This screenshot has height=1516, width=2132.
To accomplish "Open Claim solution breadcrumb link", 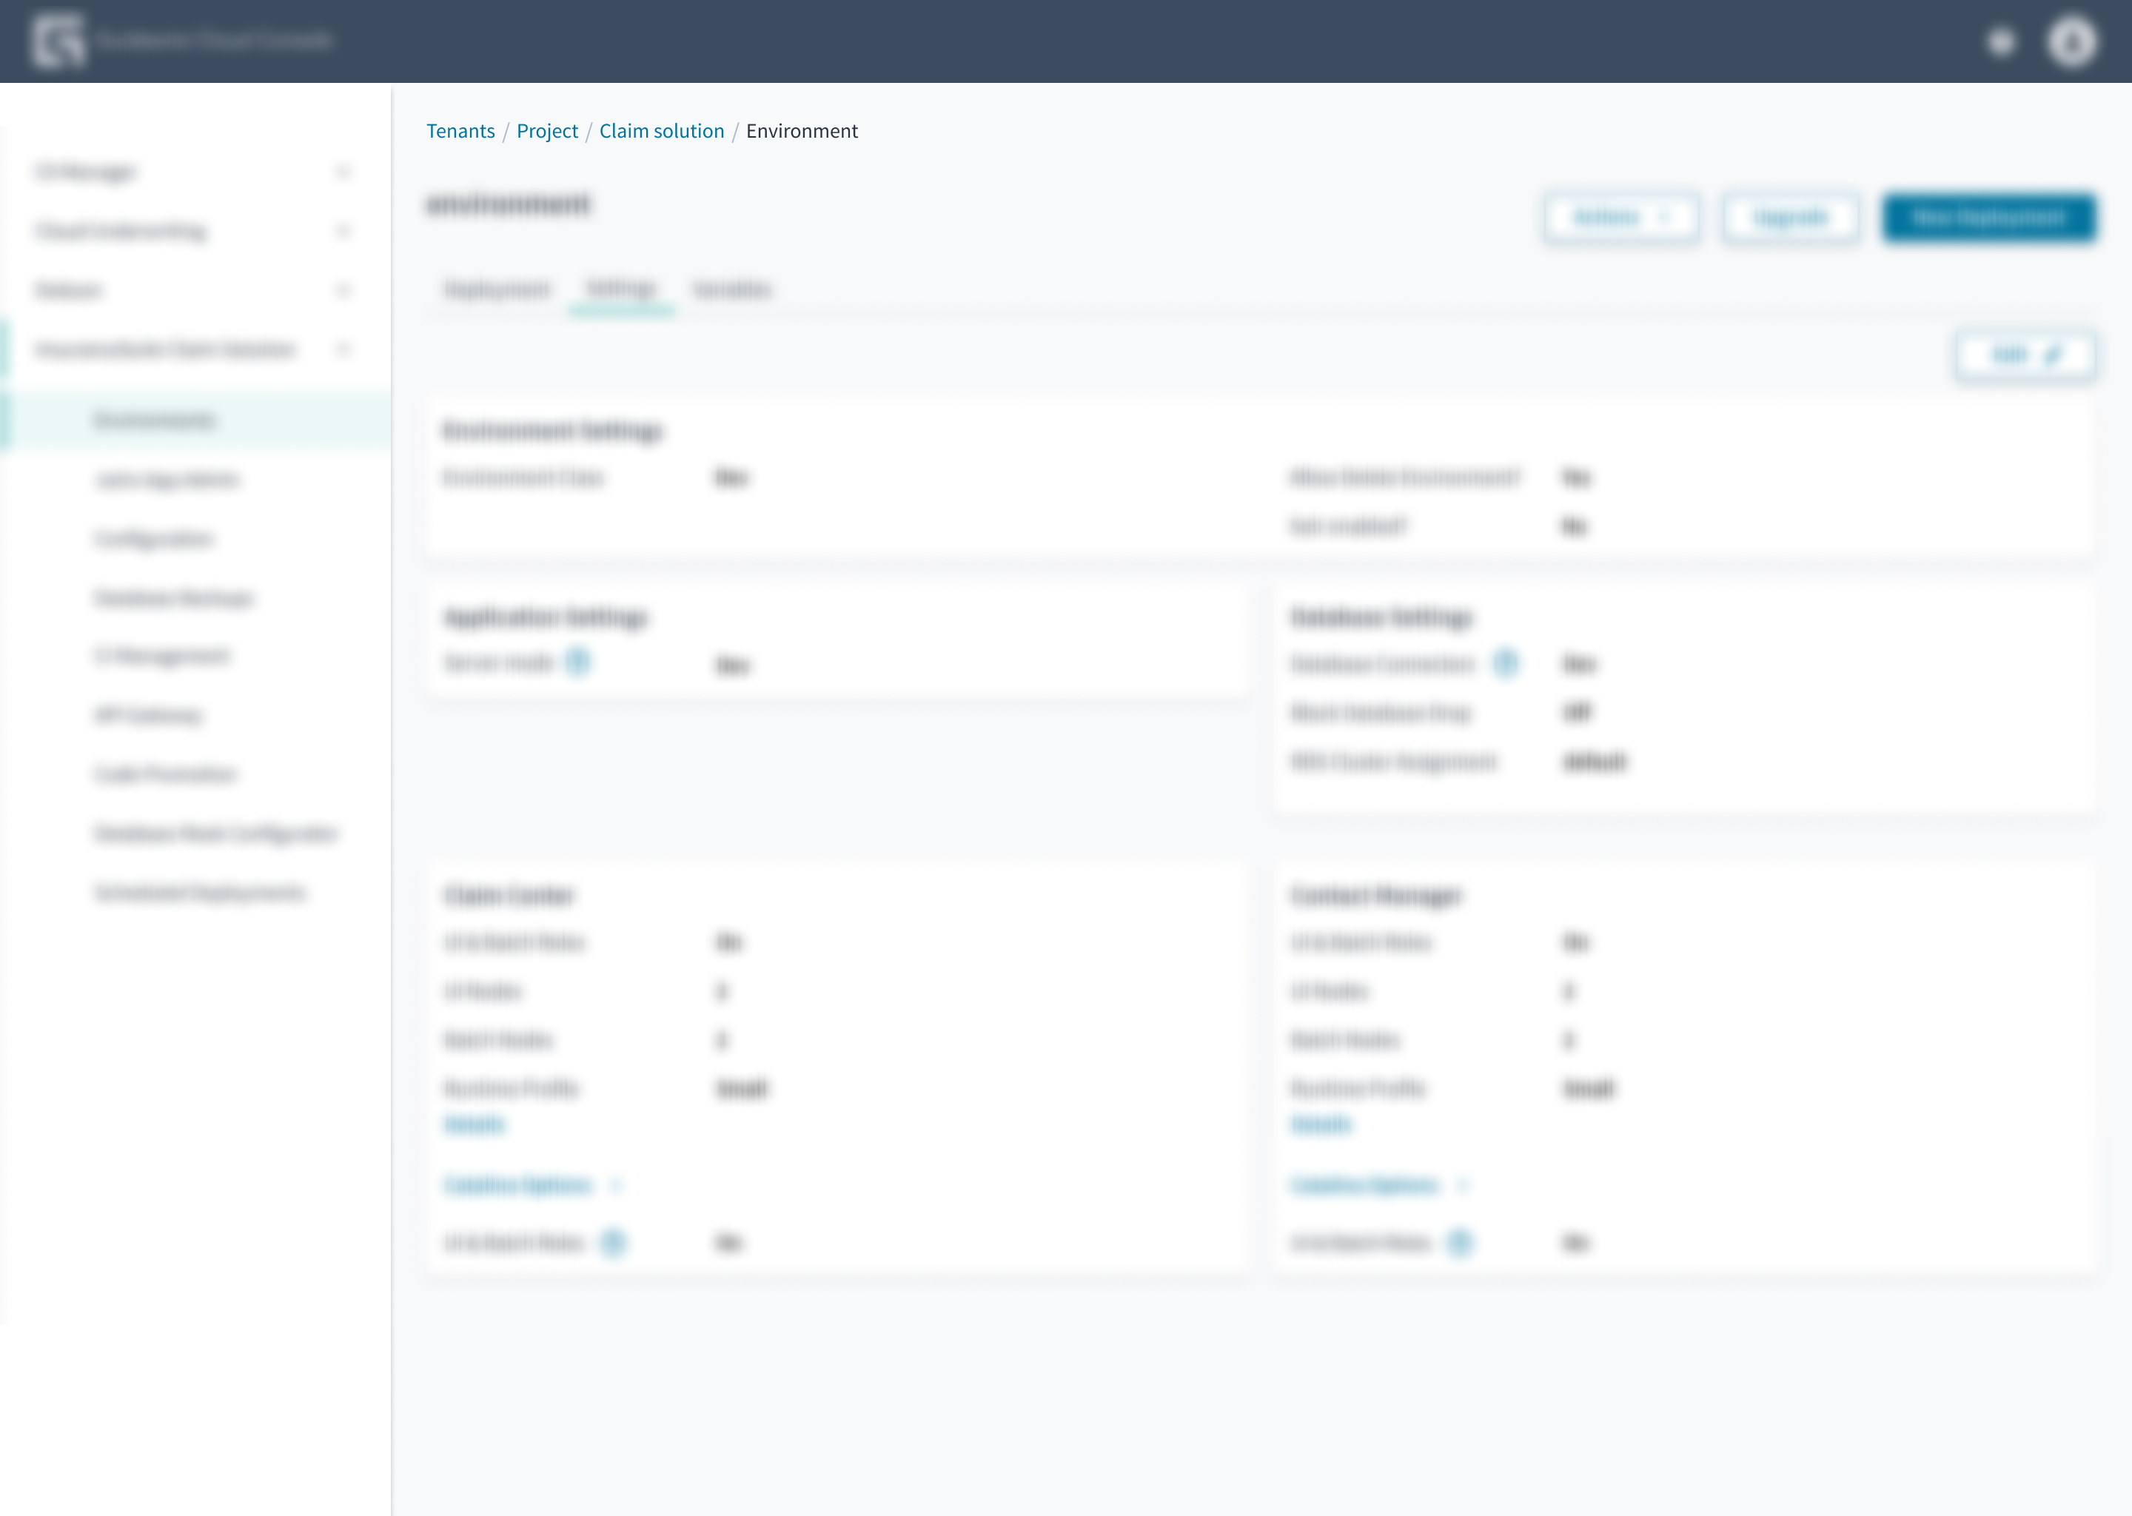I will 661,131.
